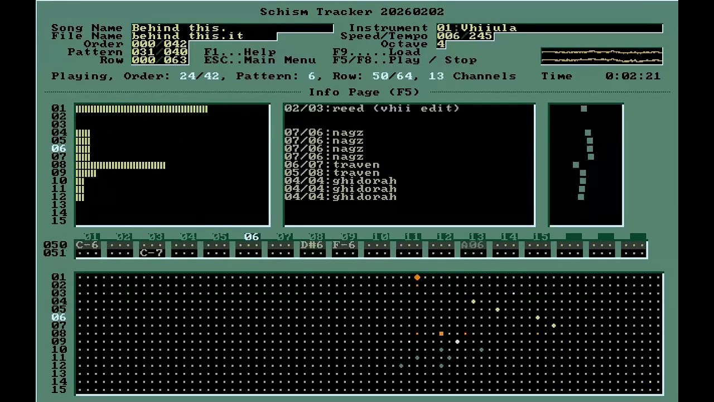This screenshot has width=714, height=402.
Task: Select channel 01 header in track view
Action: [x=92, y=237]
